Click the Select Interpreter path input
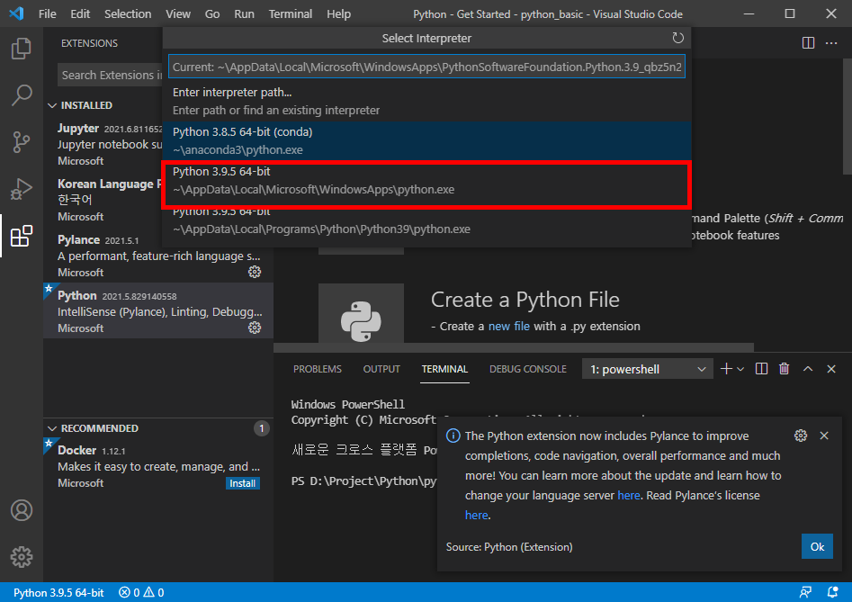The image size is (852, 602). coord(426,67)
